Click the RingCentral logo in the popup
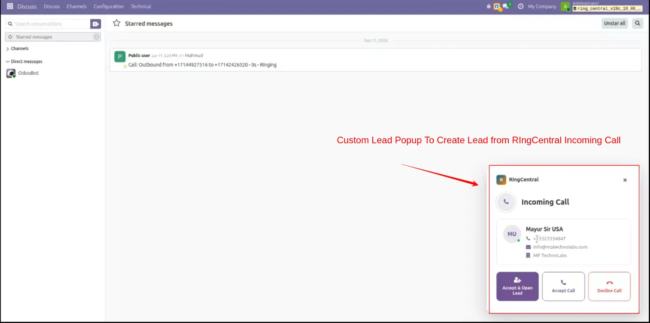This screenshot has height=323, width=650. click(x=501, y=180)
